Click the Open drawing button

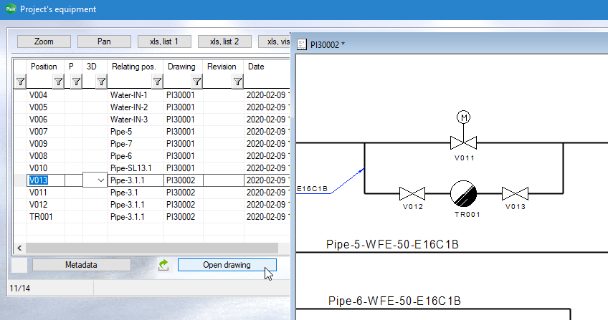tap(227, 265)
